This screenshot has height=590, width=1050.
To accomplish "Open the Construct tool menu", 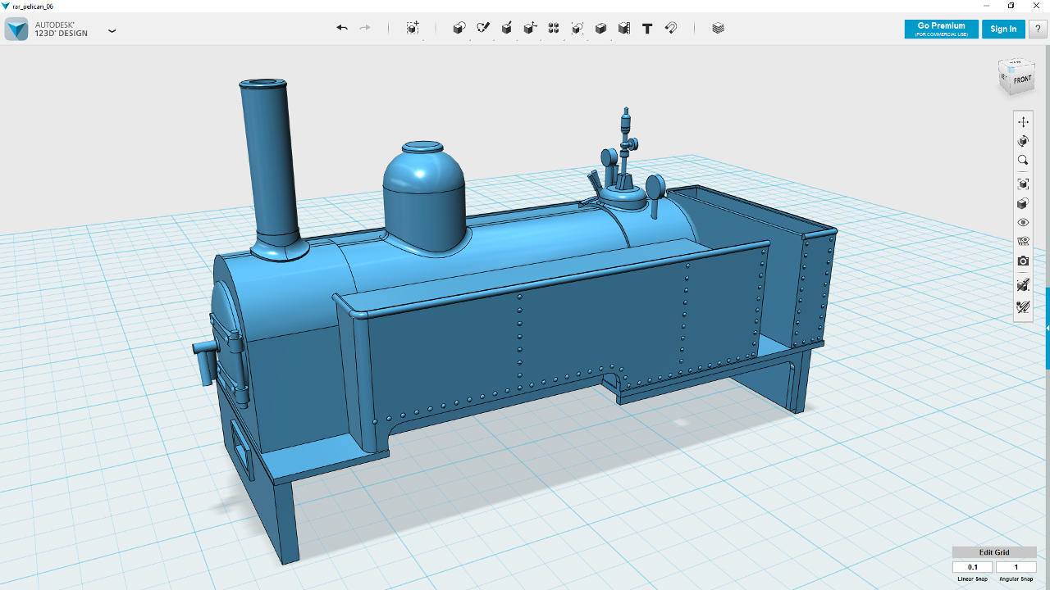I will click(x=507, y=28).
